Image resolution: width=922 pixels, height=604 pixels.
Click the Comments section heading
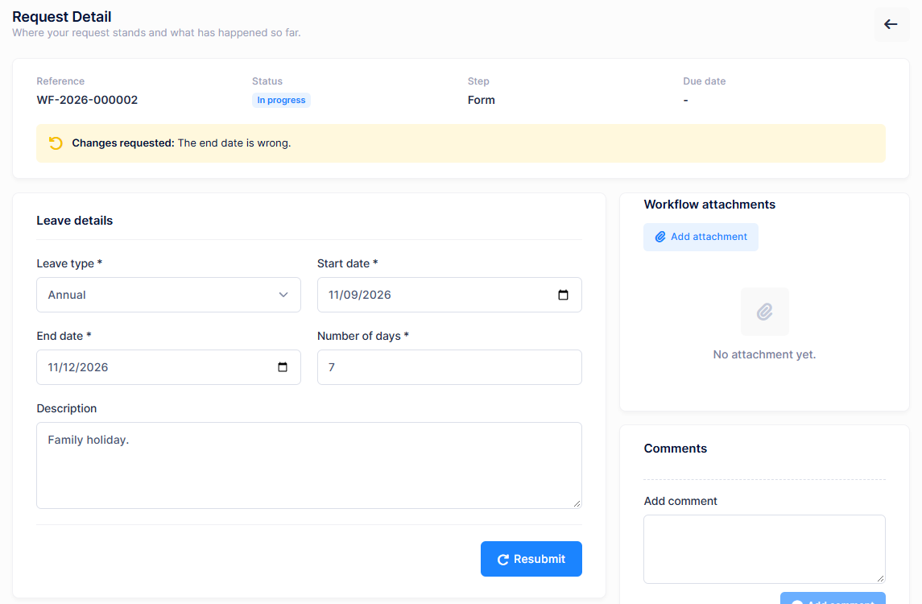tap(675, 448)
